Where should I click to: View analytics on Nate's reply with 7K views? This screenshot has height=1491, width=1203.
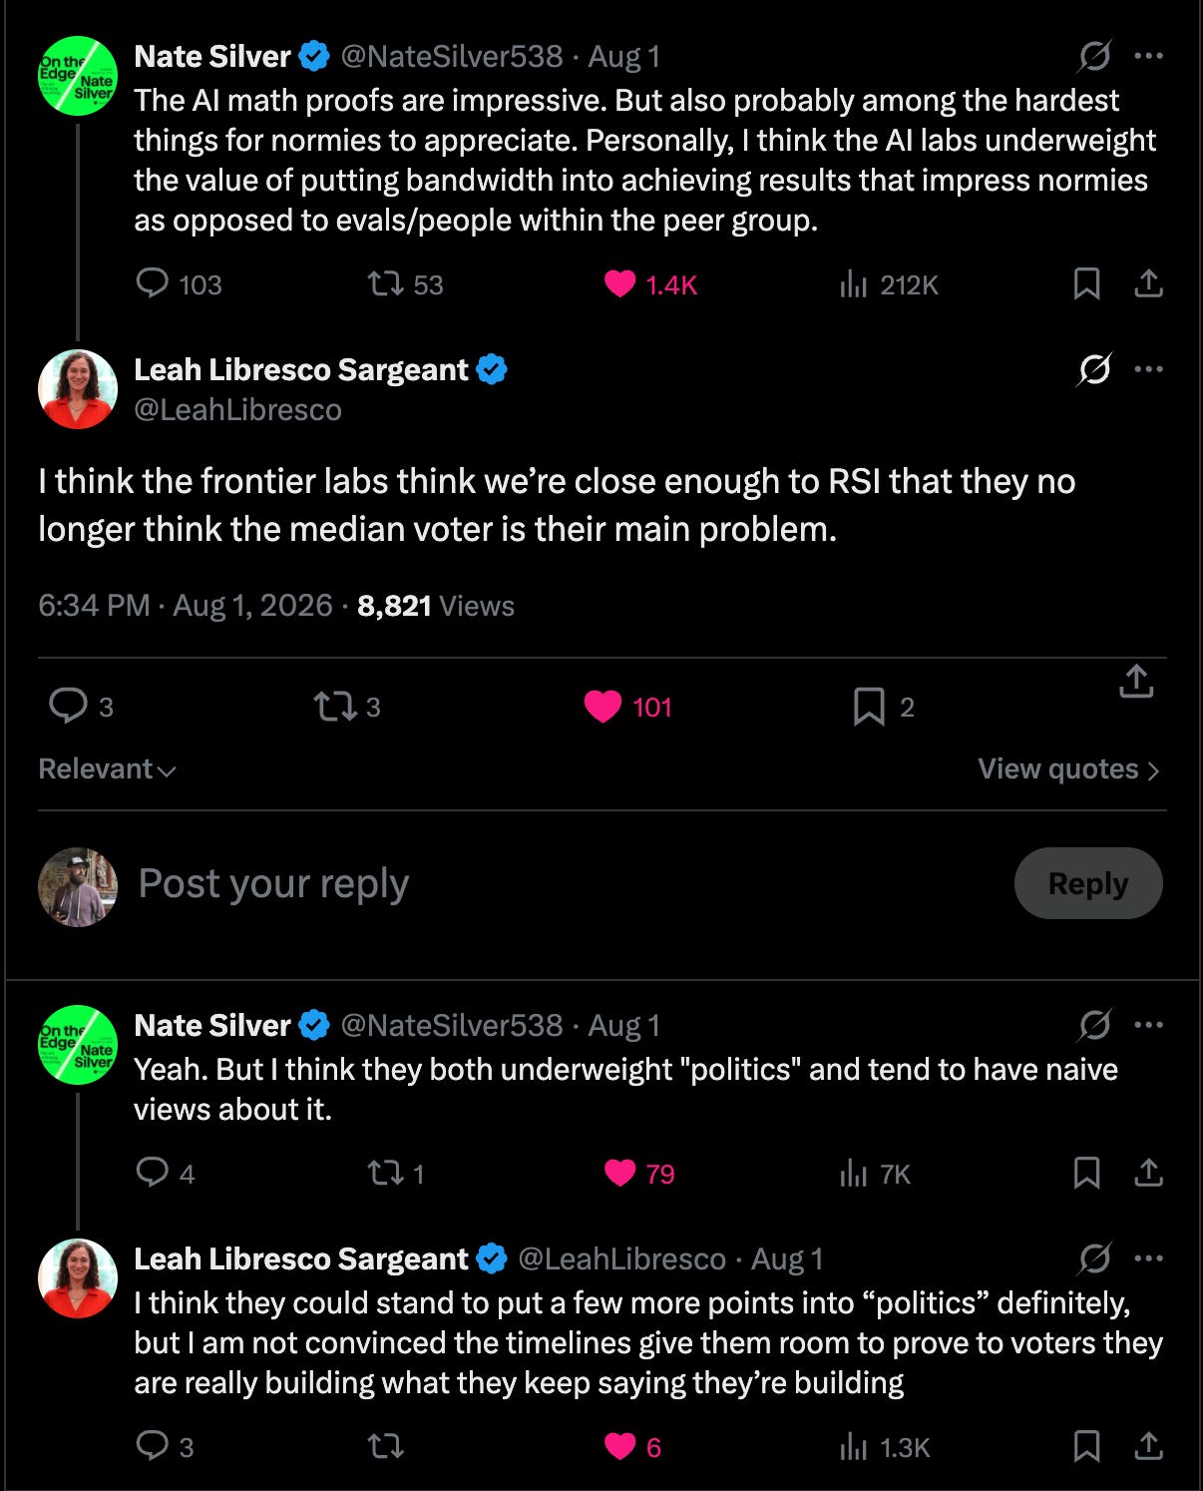[x=875, y=1174]
